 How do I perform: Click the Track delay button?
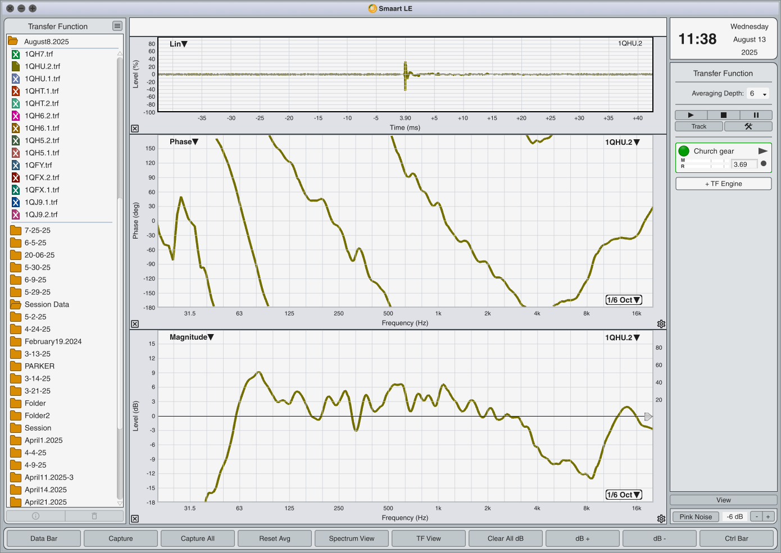[699, 126]
